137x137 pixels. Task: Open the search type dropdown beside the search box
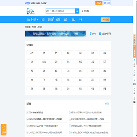pos(48,11)
